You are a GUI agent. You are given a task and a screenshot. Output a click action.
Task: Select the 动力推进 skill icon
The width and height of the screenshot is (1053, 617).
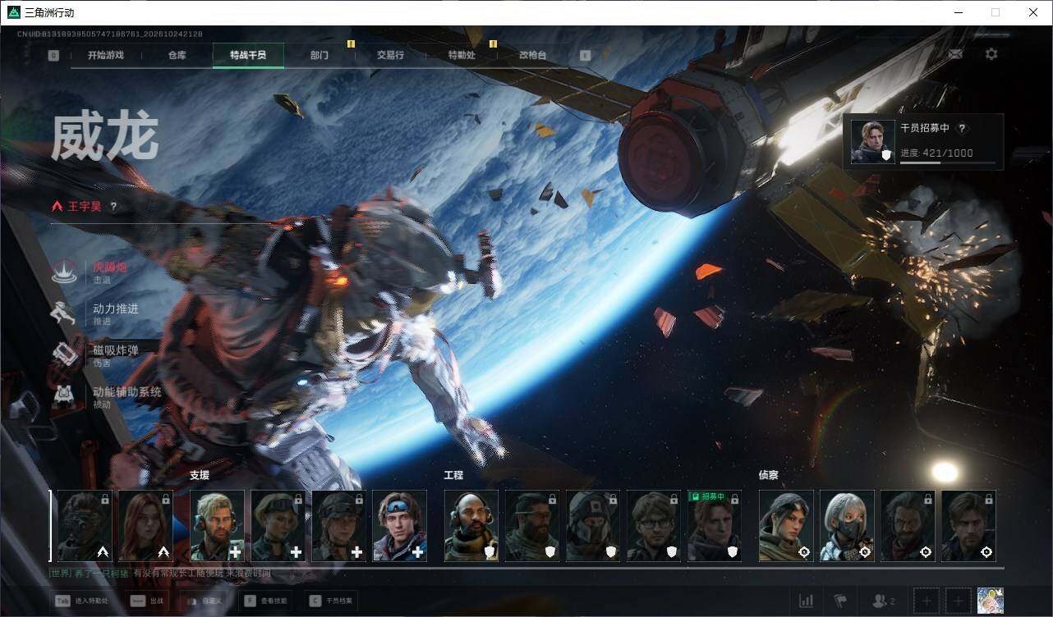(64, 313)
